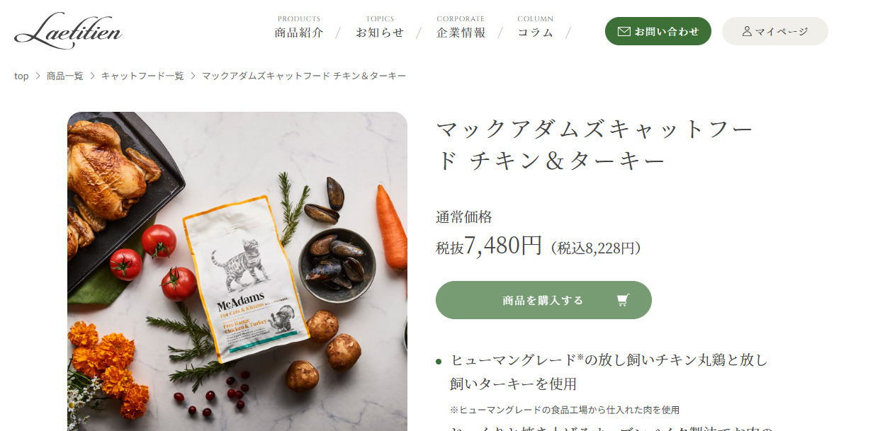Click the product title heading text
The image size is (880, 431).
594,145
